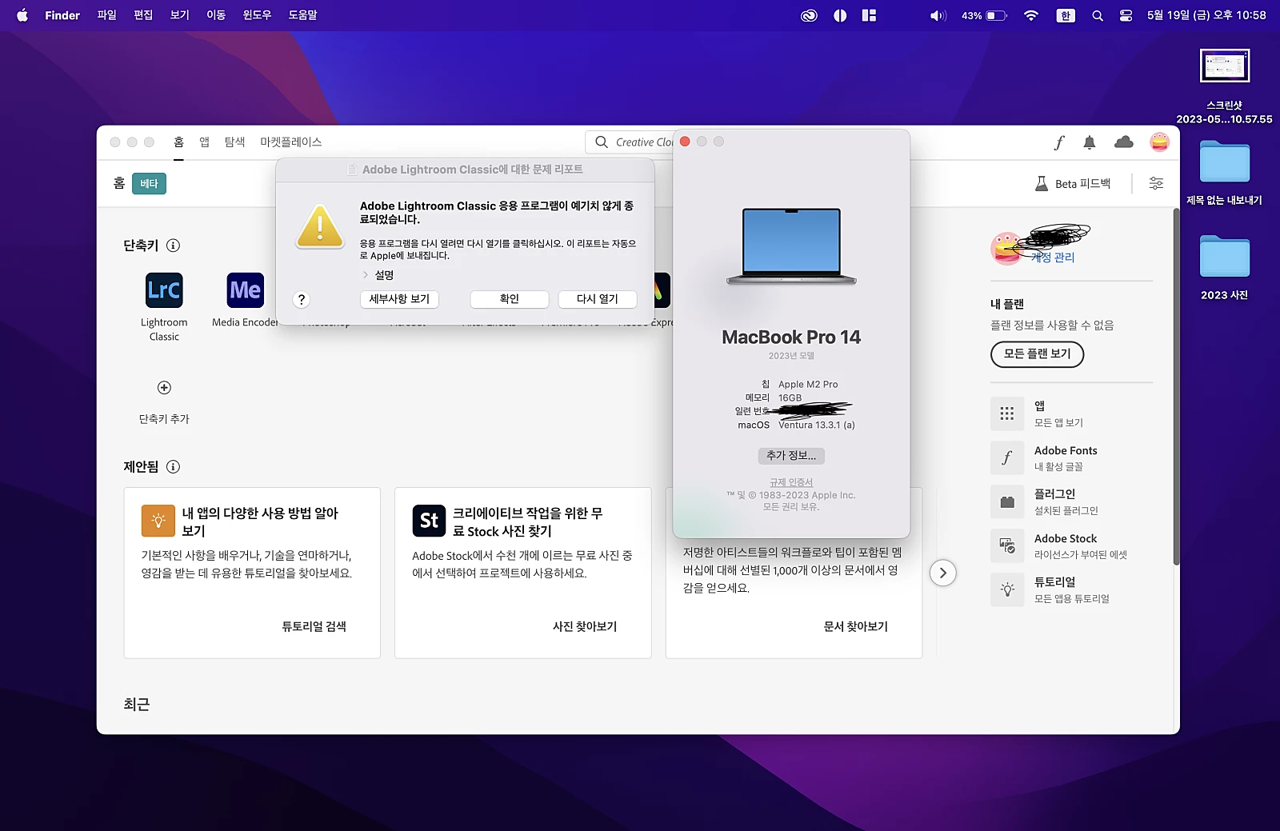Open the Beta 피드백 flask icon
Viewport: 1280px width, 831px height.
point(1041,183)
